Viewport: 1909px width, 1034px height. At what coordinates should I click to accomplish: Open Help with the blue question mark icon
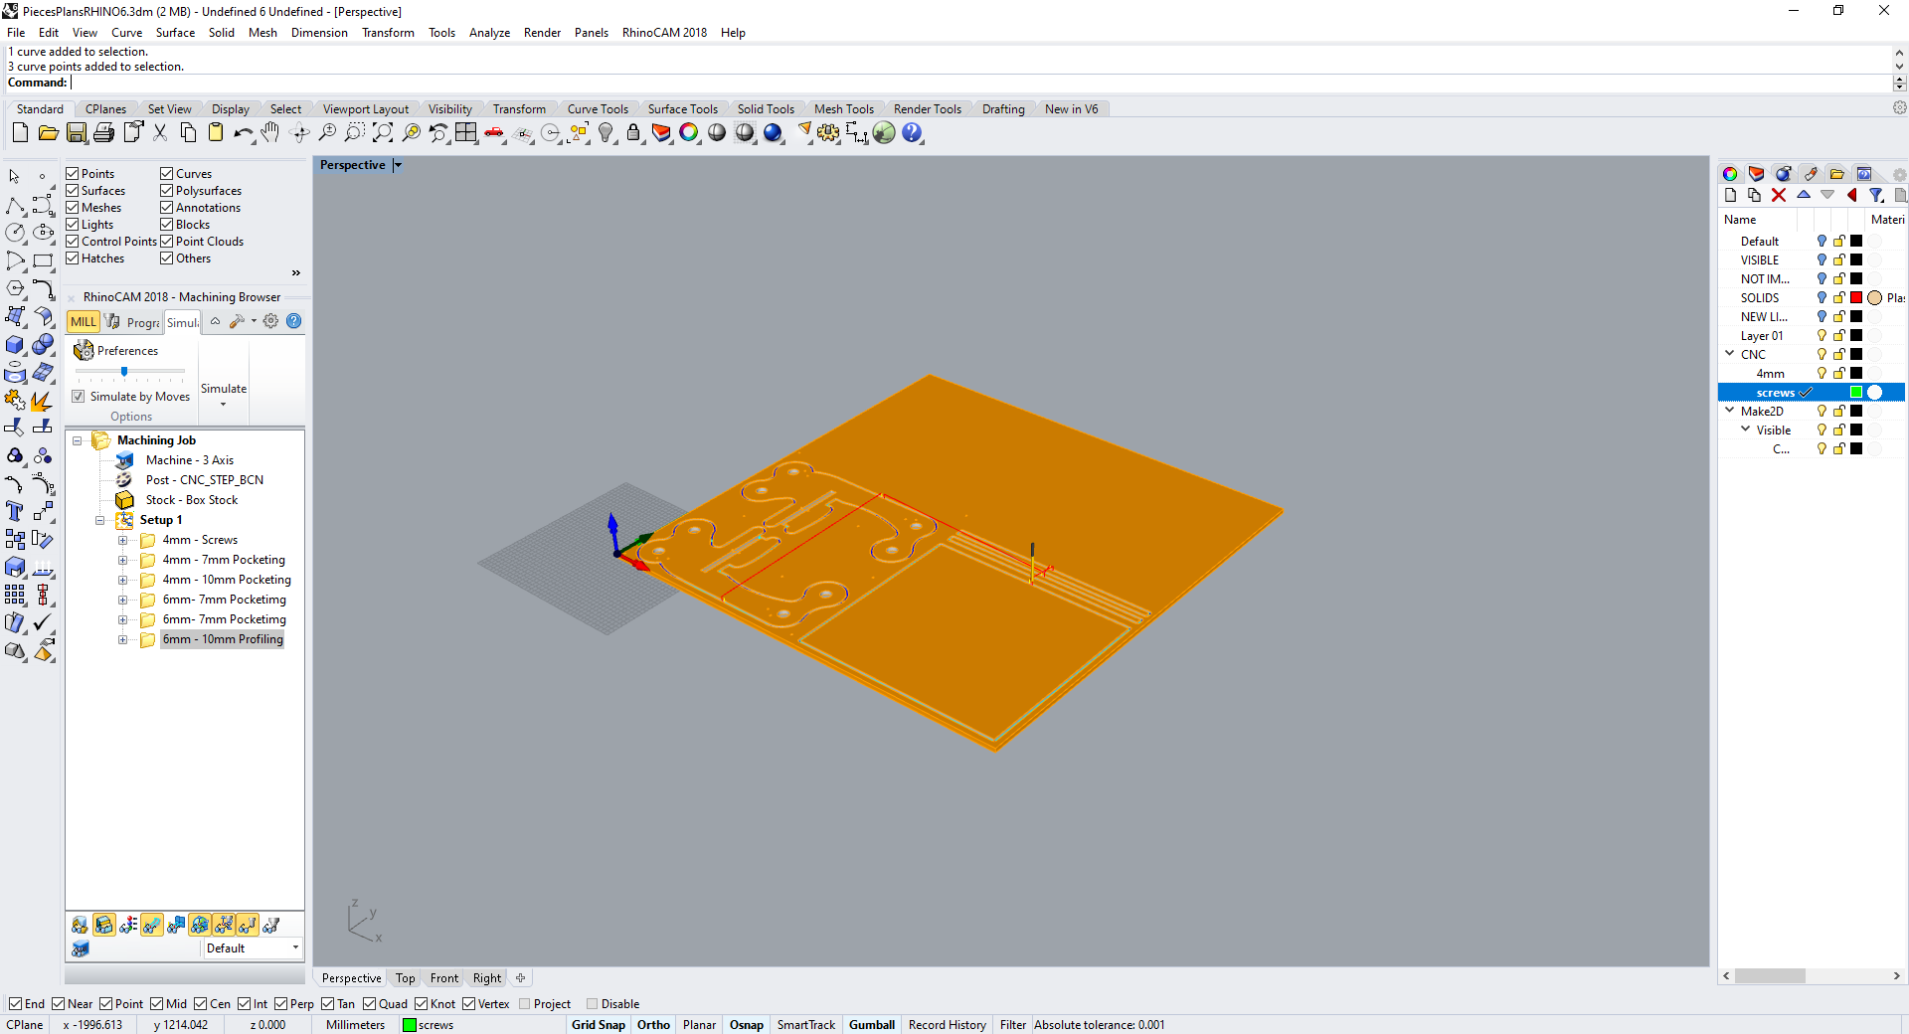[912, 132]
